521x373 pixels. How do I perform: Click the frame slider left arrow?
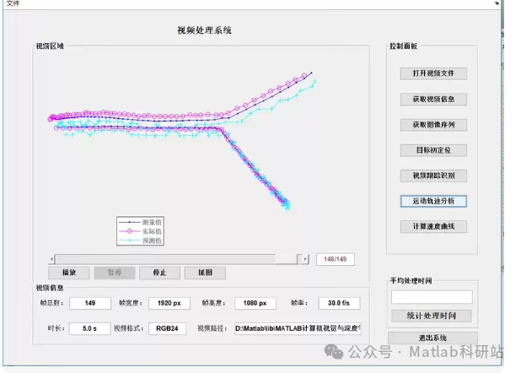pos(51,259)
